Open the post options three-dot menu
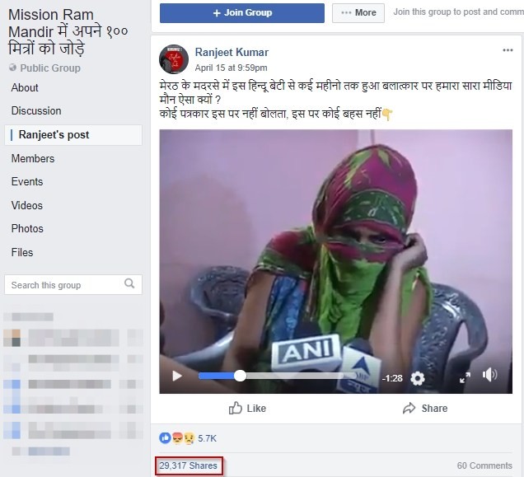Image resolution: width=524 pixels, height=477 pixels. coord(508,50)
